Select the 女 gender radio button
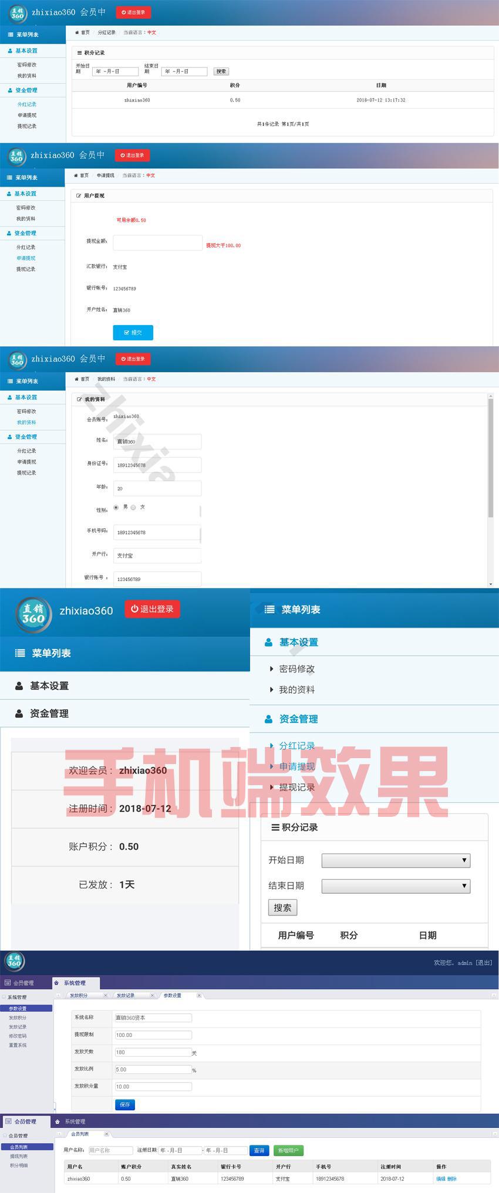Image resolution: width=499 pixels, height=1193 pixels. click(133, 507)
